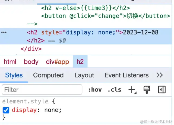This screenshot has width=174, height=125.
Task: Open the three-dots actions menu beside the h2 row
Action: pos(4,32)
